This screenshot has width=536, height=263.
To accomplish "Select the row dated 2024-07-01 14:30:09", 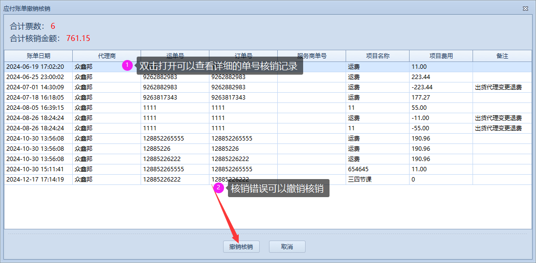I will tap(35, 87).
